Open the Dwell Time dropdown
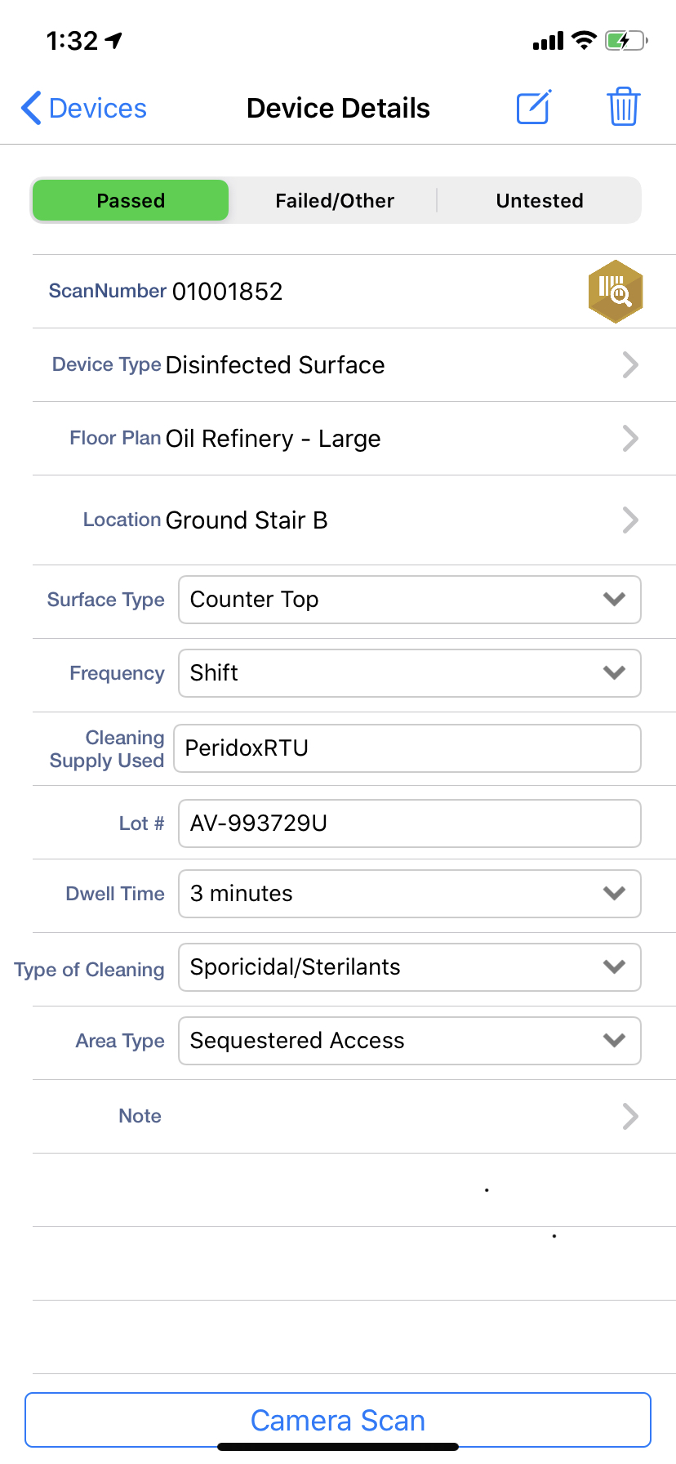 pyautogui.click(x=409, y=894)
